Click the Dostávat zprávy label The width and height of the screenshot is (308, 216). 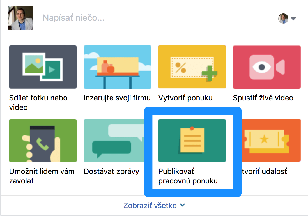111,171
